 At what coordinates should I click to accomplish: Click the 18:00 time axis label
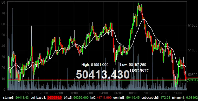(29, 93)
